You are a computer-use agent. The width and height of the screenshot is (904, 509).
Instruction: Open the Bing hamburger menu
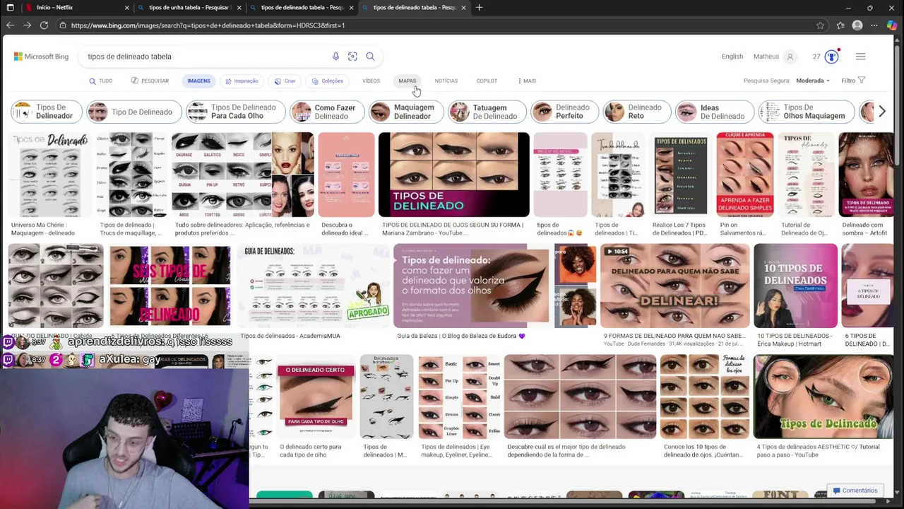click(x=860, y=57)
